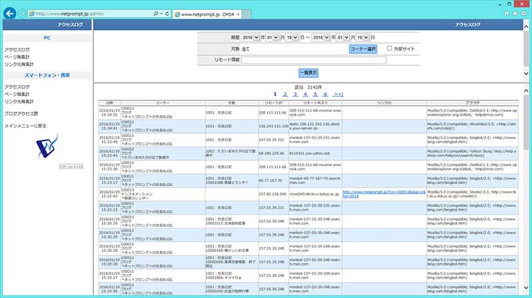Open the end day dropdown
532x298 pixels.
362,37
